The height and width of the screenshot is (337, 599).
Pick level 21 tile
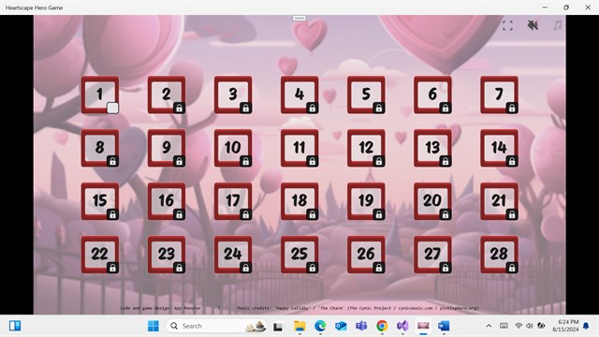click(x=499, y=201)
